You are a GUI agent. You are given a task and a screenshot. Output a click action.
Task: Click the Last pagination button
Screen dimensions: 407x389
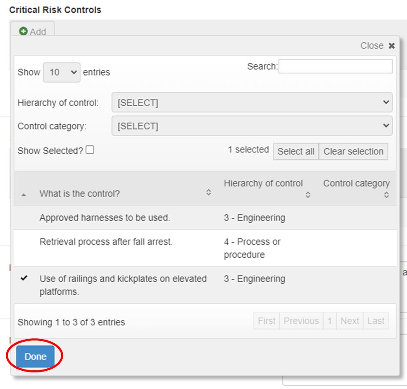click(376, 321)
